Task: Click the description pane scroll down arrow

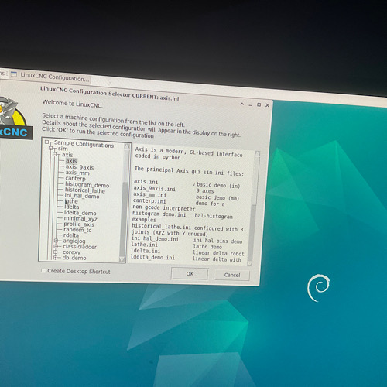Action: [249, 264]
